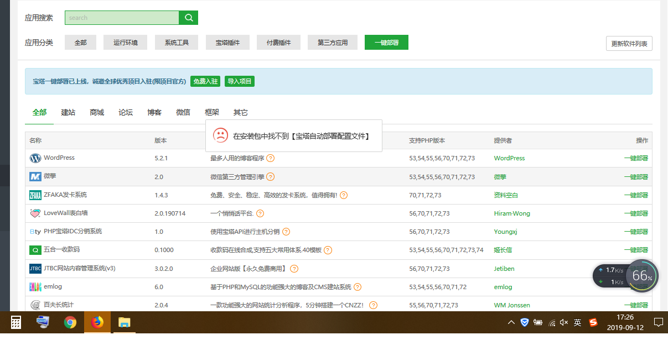Image resolution: width=668 pixels, height=340 pixels.
Task: Switch to the 商城 tab
Action: [x=97, y=112]
